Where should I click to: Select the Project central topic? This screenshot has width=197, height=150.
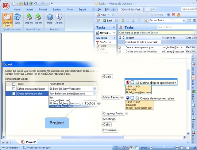pyautogui.click(x=57, y=123)
